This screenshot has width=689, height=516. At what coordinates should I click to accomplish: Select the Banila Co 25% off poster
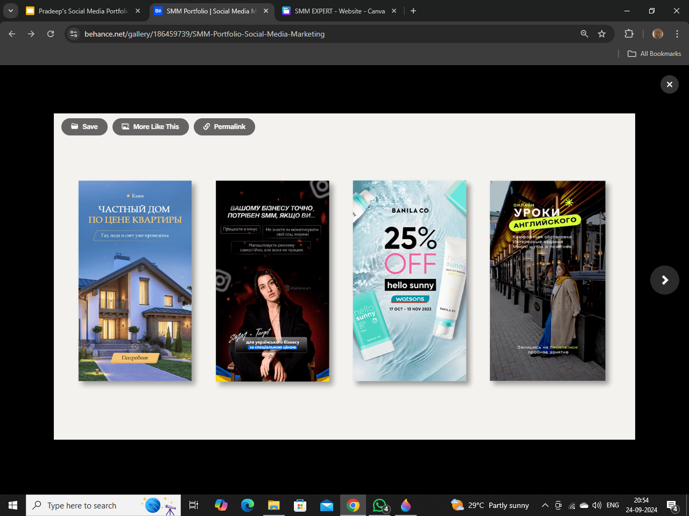pyautogui.click(x=410, y=281)
